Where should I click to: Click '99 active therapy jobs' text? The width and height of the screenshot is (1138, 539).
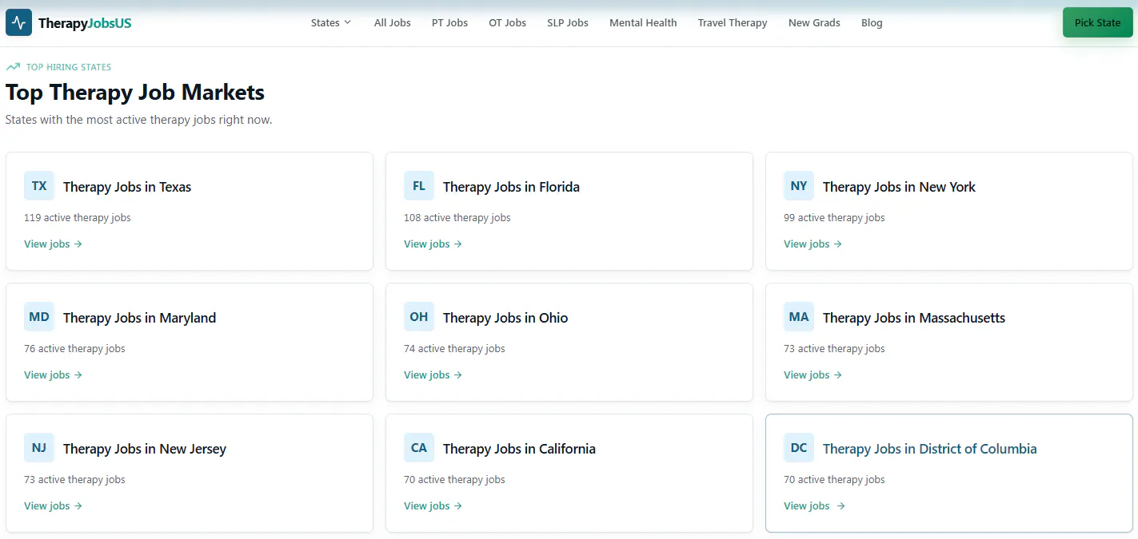click(834, 217)
